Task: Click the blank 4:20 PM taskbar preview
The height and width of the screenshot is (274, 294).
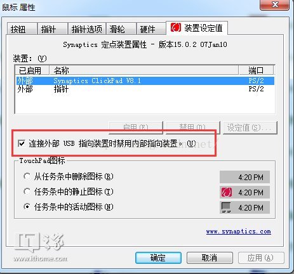Action: pyautogui.click(x=244, y=177)
